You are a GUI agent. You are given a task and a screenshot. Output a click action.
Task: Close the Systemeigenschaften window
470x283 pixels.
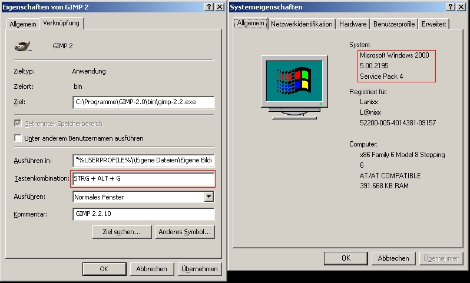[x=461, y=7]
